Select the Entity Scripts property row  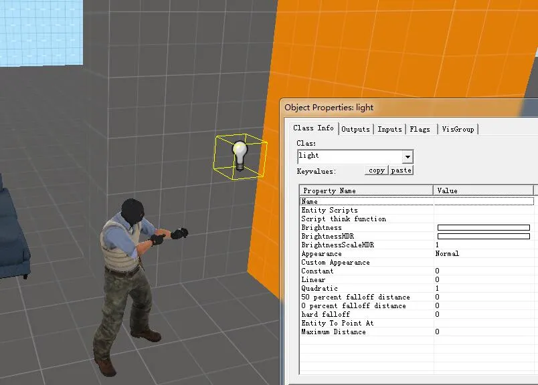pos(417,210)
